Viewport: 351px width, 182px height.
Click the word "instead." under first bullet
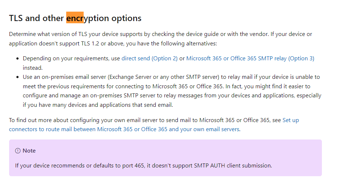tap(32, 68)
